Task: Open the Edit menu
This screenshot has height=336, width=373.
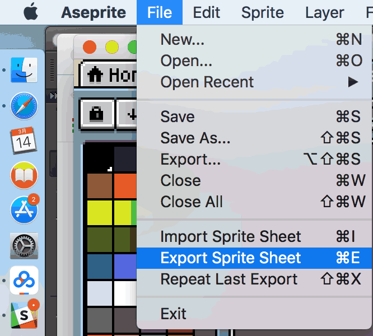Action: [x=206, y=12]
